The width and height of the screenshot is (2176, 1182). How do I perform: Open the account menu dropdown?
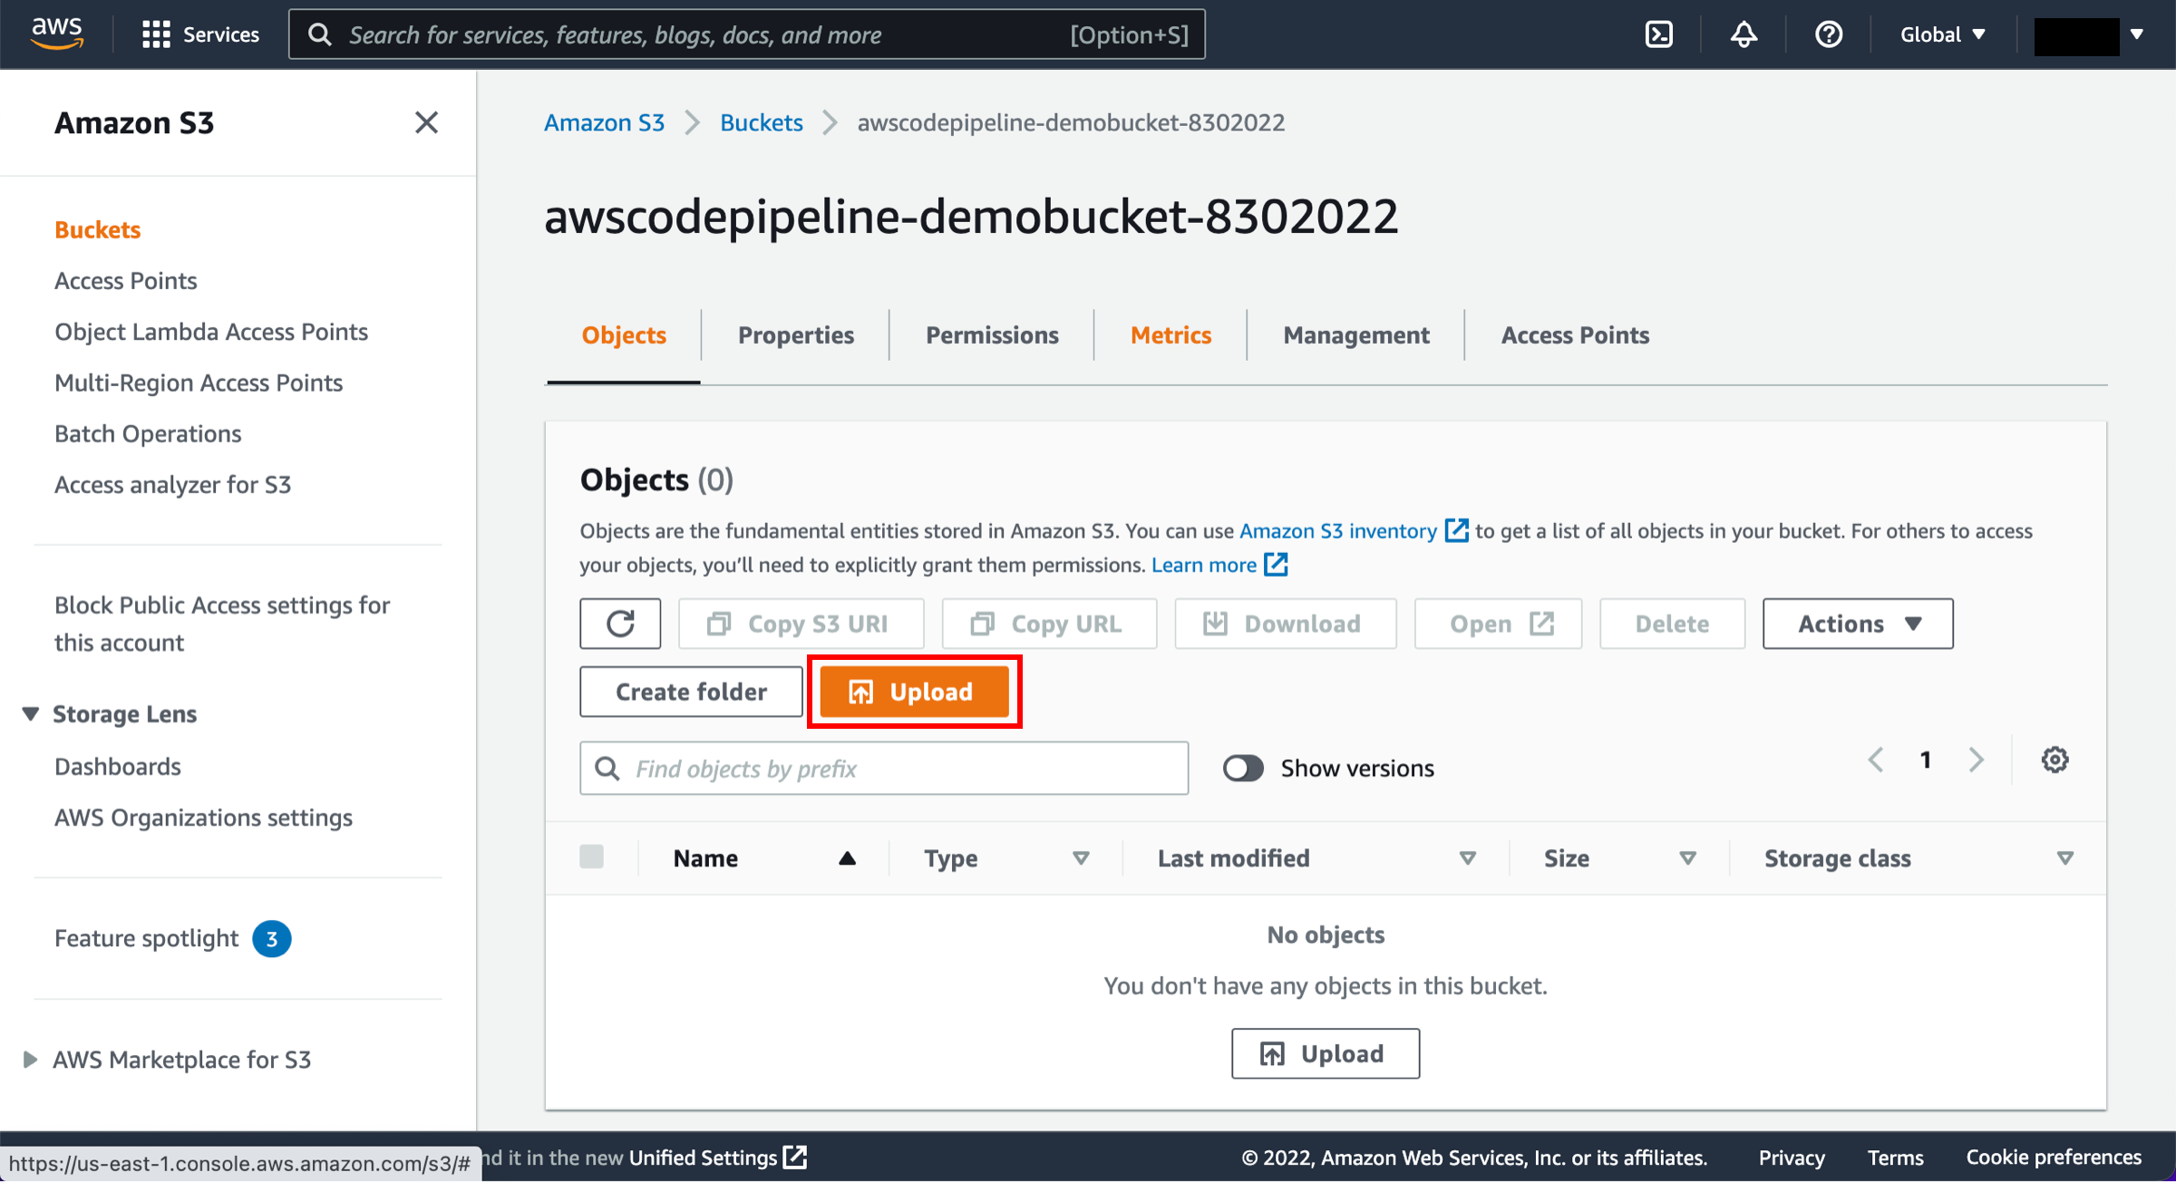2089,34
